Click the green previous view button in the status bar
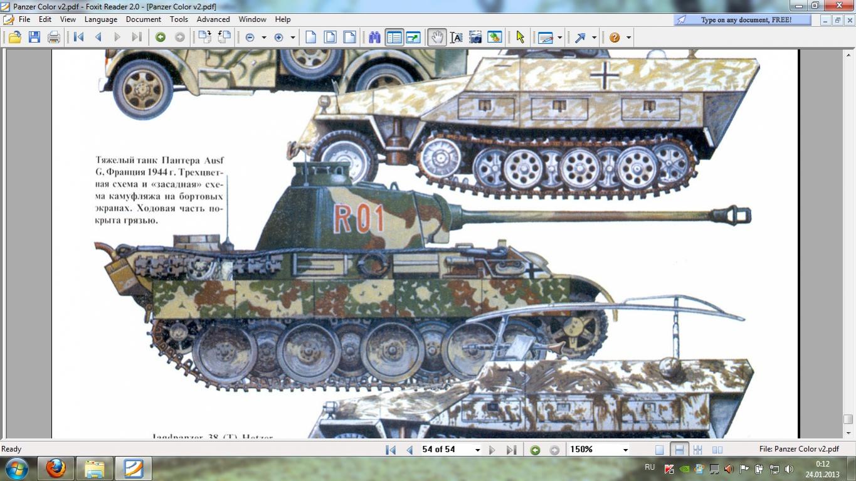 (535, 450)
